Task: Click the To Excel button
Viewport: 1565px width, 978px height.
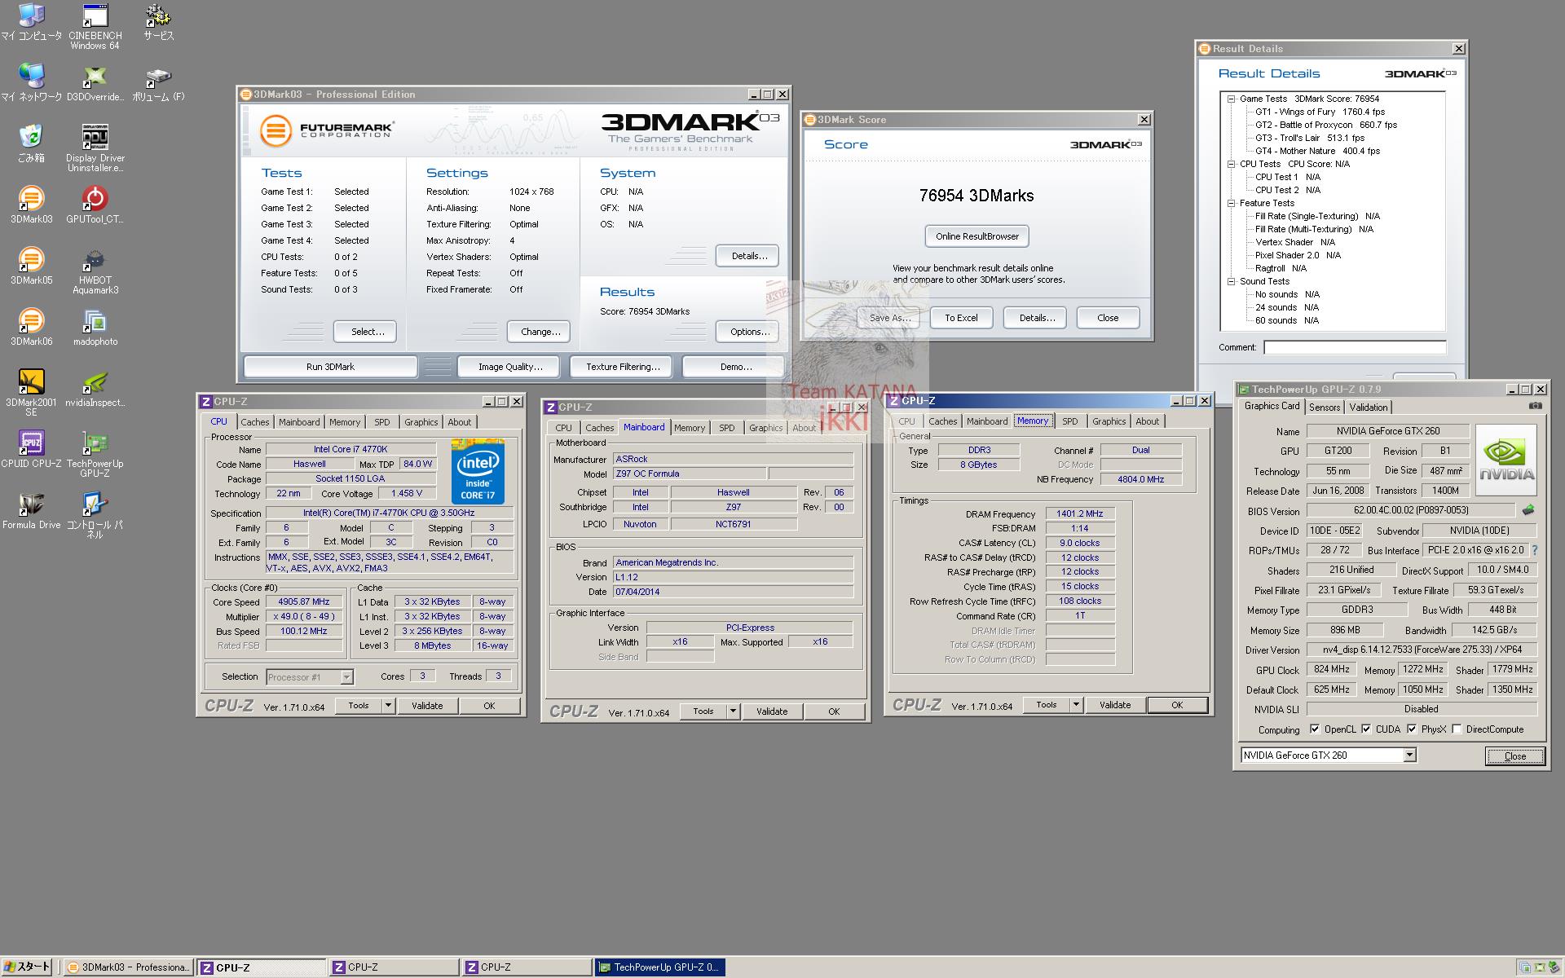Action: coord(961,318)
